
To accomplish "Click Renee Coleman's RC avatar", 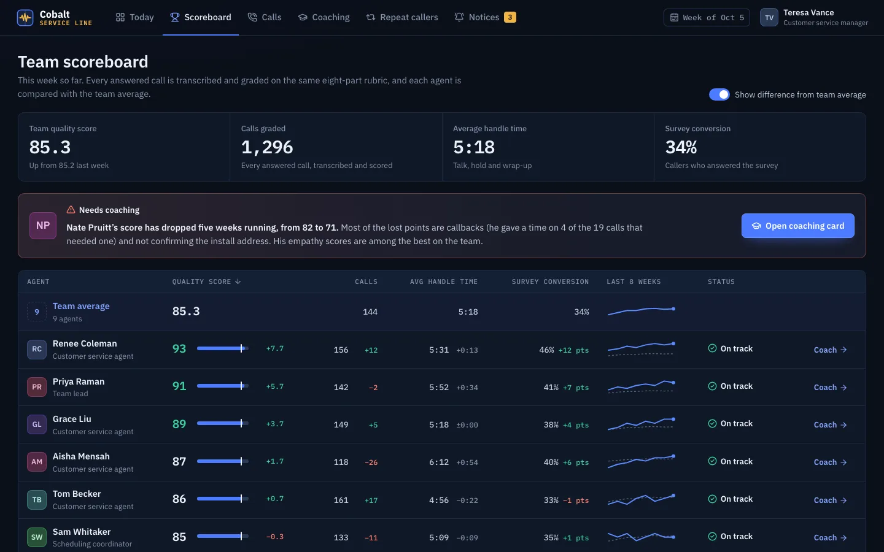I will click(x=37, y=349).
